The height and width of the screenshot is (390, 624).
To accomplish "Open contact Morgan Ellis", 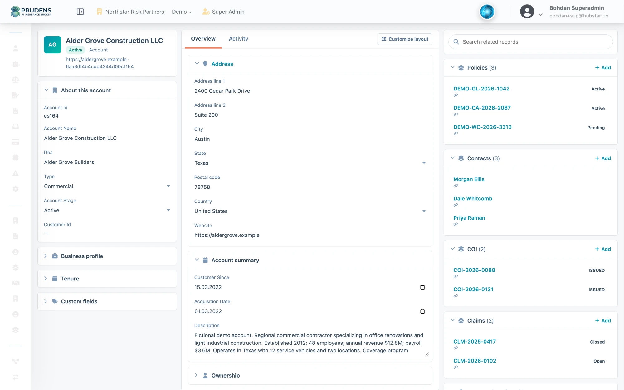I will click(x=469, y=179).
